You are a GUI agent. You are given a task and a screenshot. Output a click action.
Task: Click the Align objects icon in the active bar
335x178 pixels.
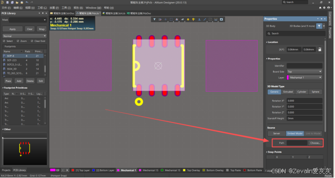coord(177,19)
